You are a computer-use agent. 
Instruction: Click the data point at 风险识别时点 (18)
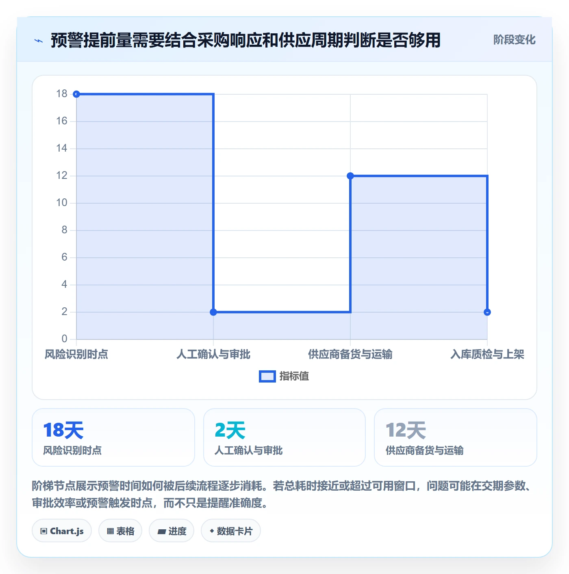click(x=76, y=94)
